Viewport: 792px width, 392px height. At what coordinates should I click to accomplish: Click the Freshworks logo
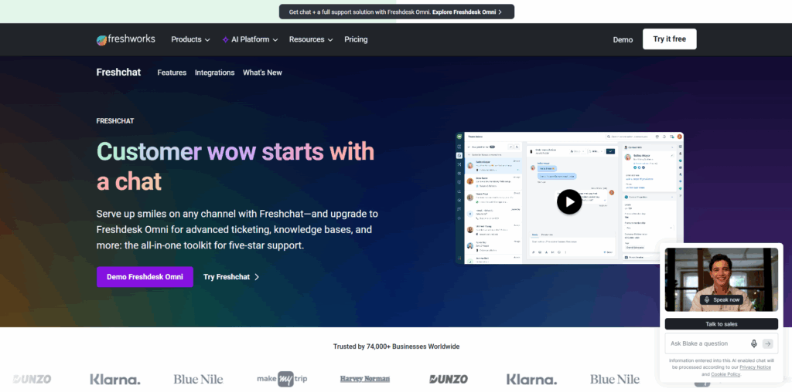(126, 39)
